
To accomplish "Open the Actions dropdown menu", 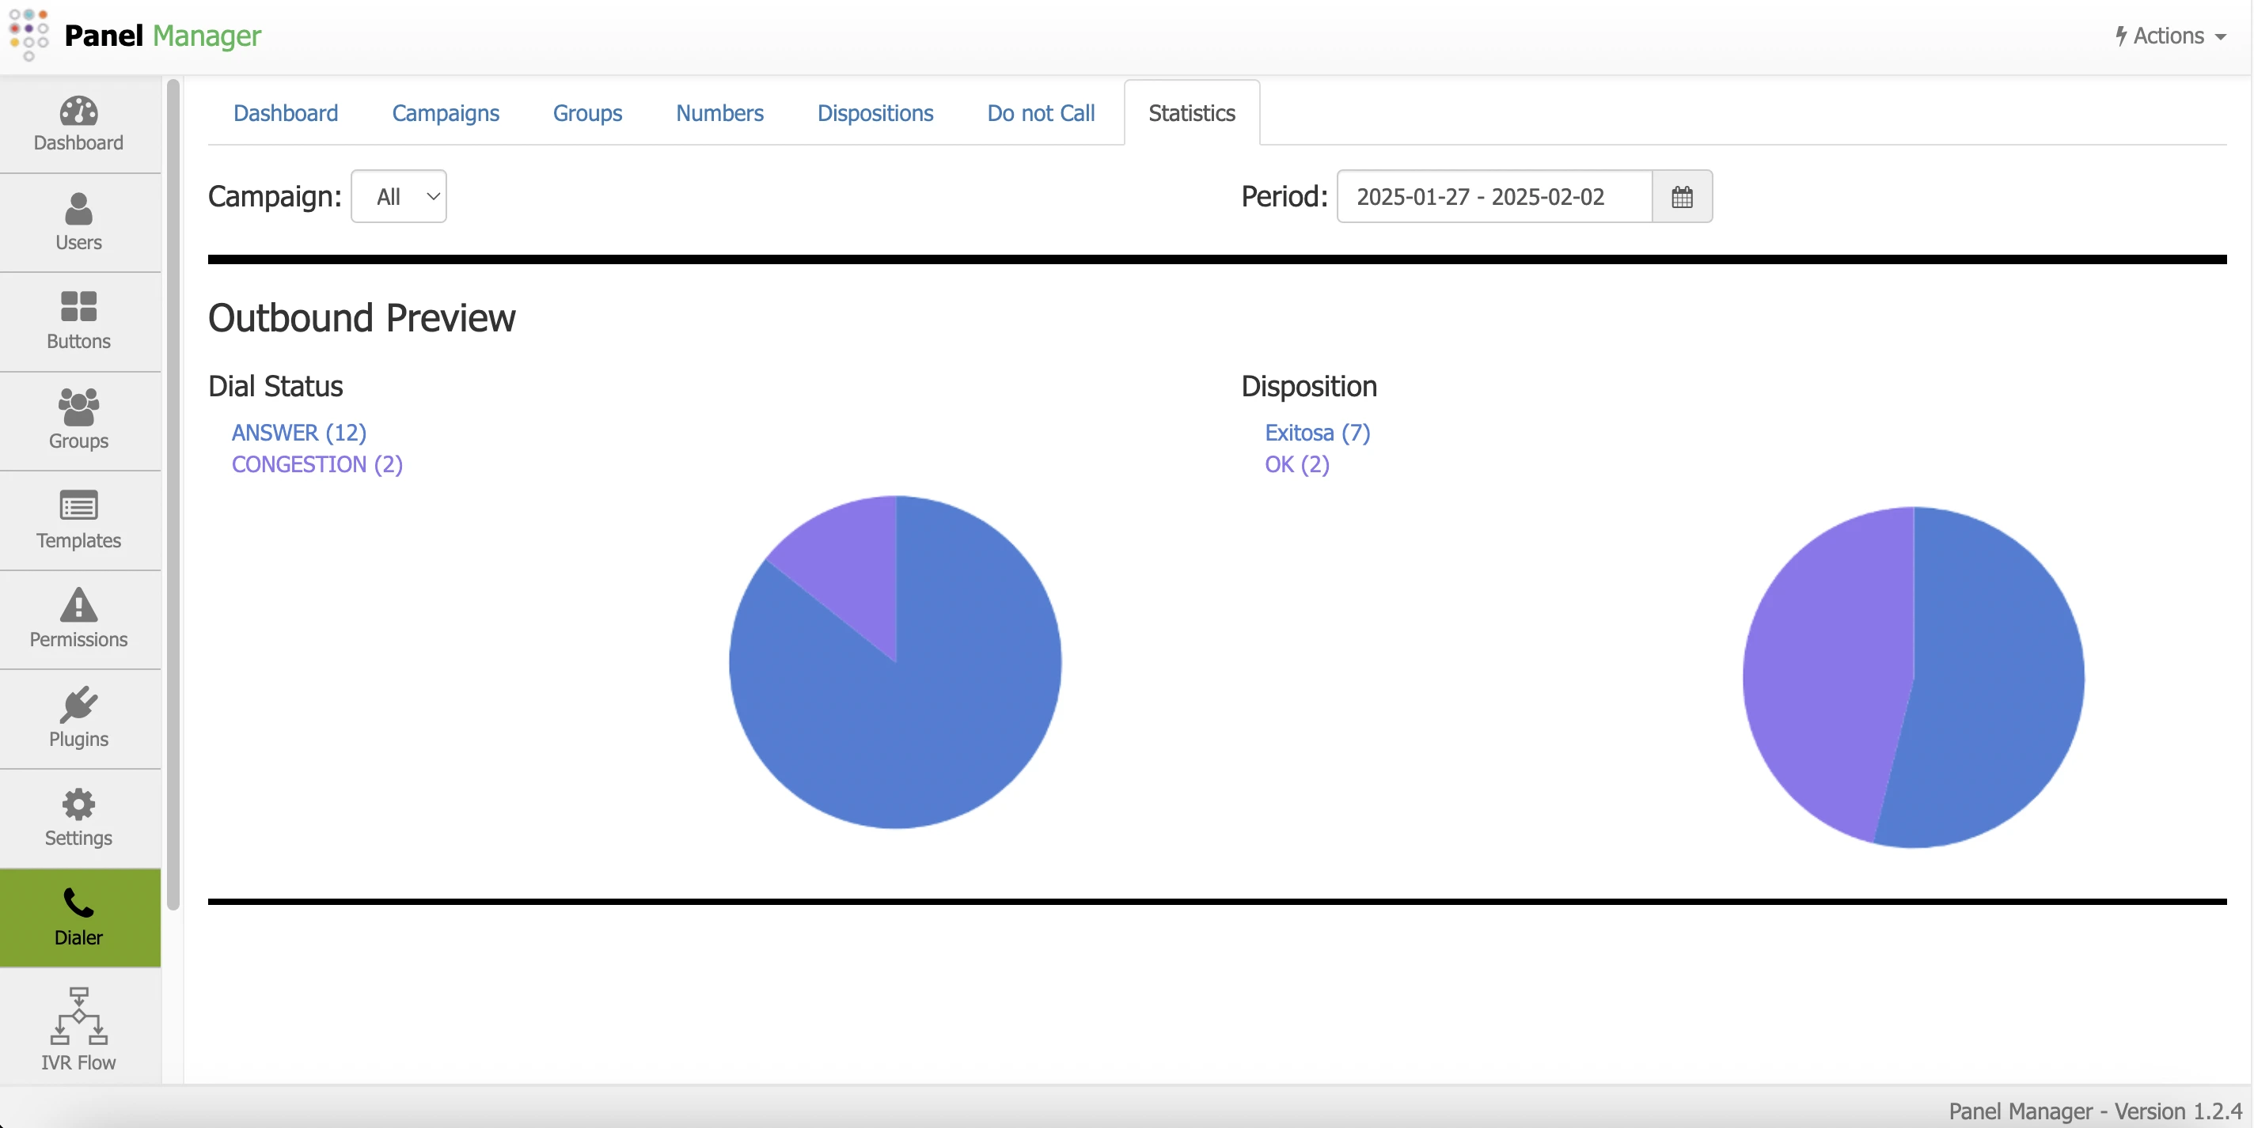I will pyautogui.click(x=2169, y=36).
